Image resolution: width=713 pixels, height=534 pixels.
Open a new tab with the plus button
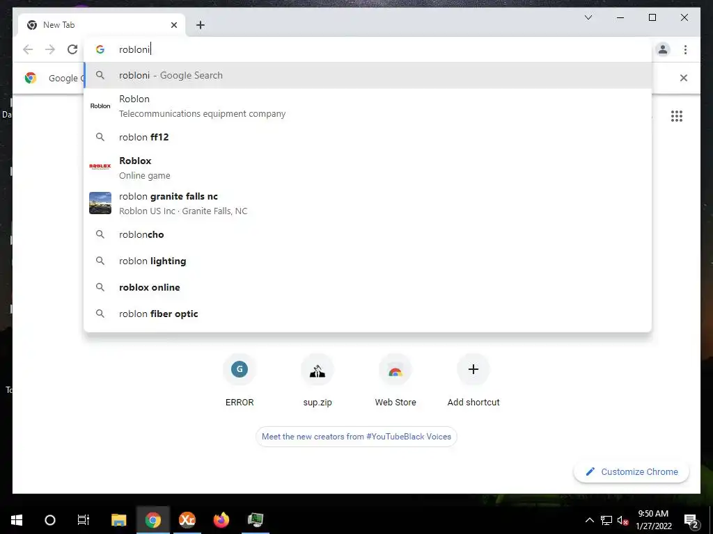(201, 25)
